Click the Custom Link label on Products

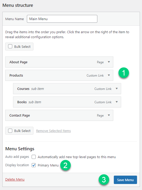pyautogui.click(x=95, y=75)
